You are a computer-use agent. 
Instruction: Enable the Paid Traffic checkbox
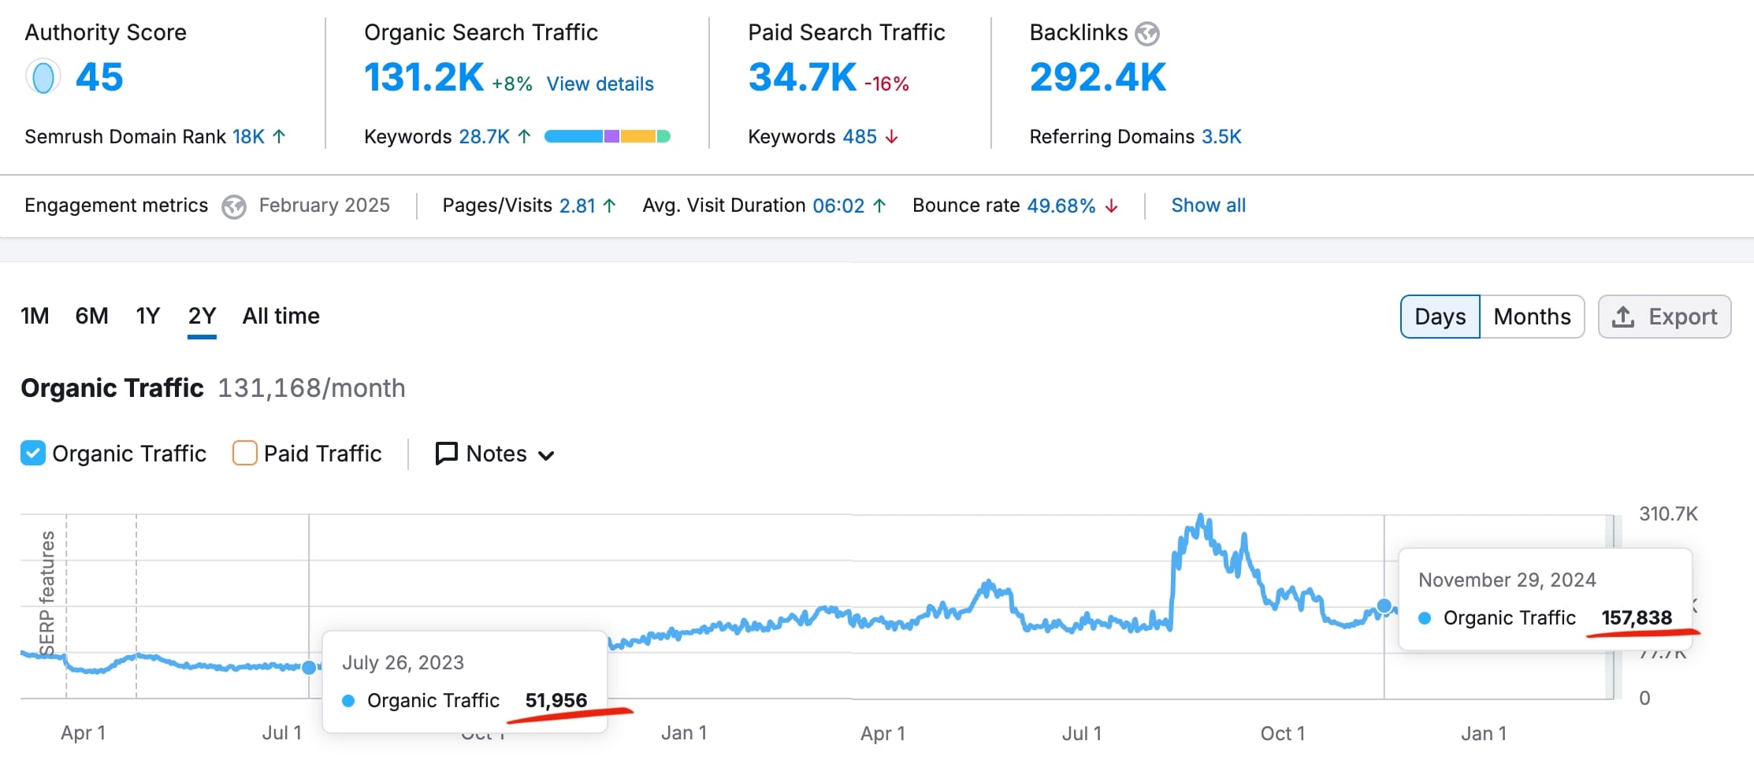coord(244,454)
